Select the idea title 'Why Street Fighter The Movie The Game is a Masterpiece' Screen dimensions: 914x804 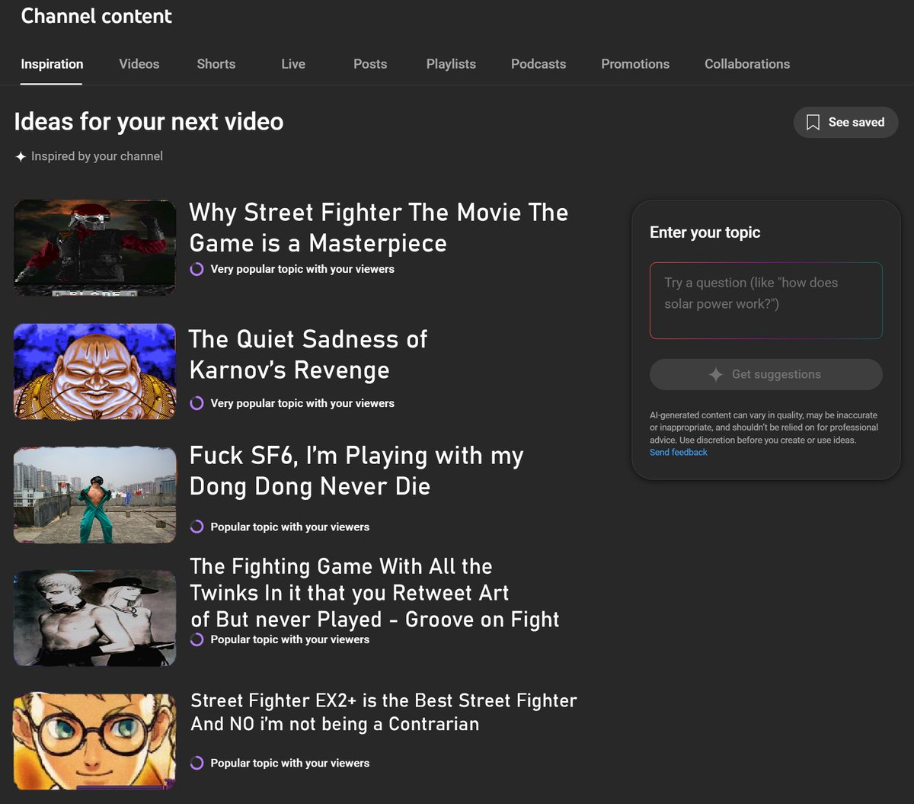[x=379, y=227]
